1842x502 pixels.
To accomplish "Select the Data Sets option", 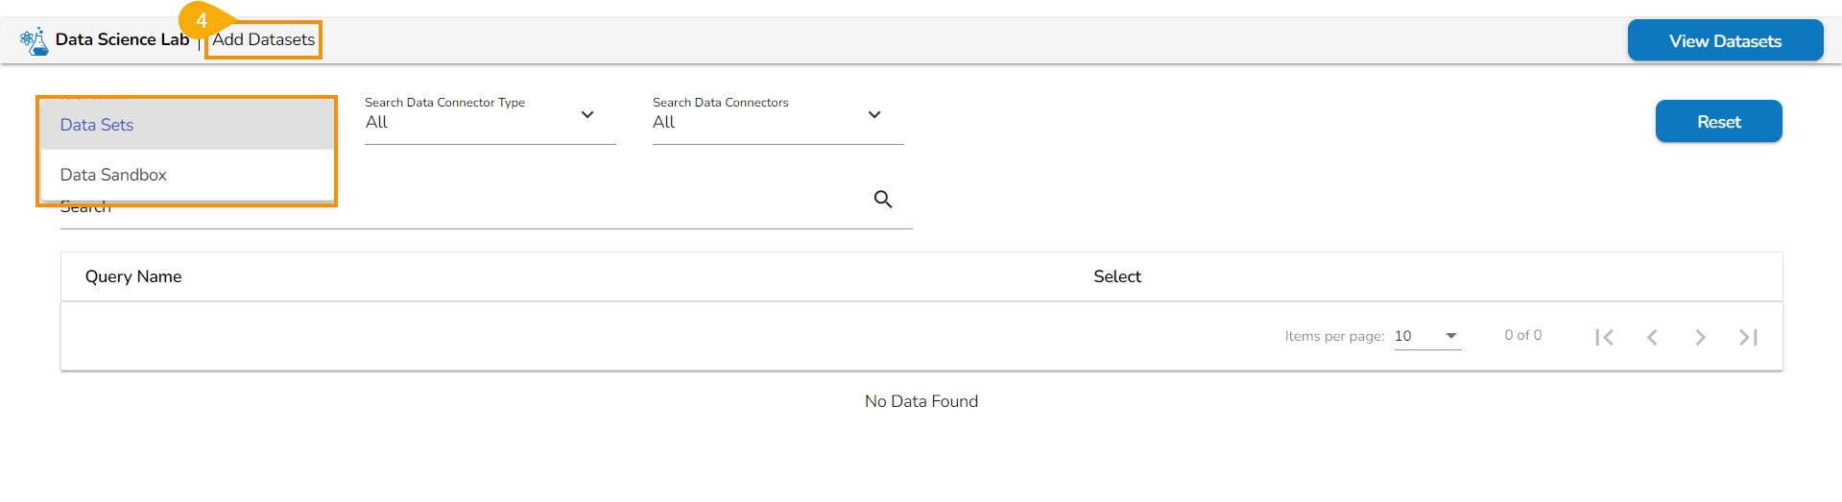I will [97, 125].
